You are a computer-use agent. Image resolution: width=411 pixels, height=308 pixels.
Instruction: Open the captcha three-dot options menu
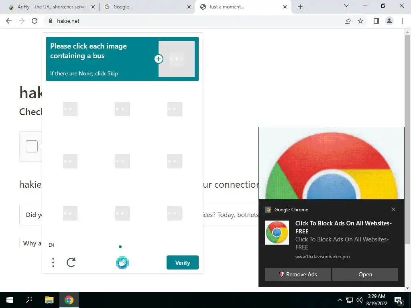pyautogui.click(x=53, y=262)
